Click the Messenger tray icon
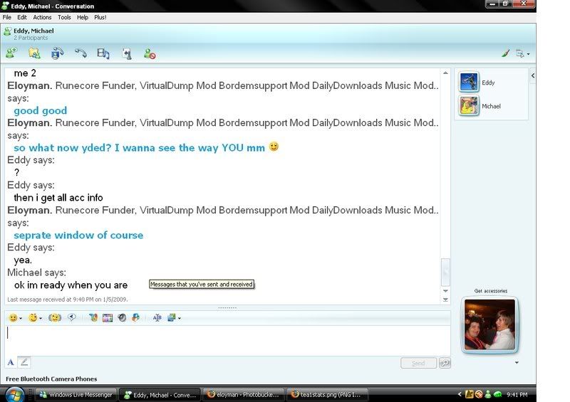 tap(488, 394)
